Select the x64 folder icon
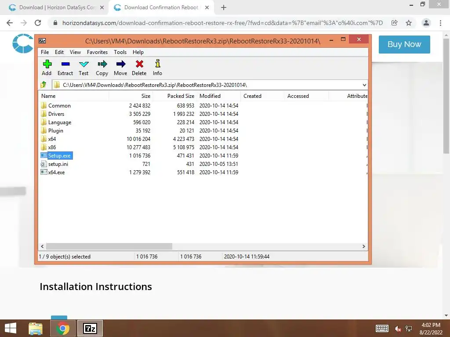This screenshot has height=337, width=450. [44, 139]
